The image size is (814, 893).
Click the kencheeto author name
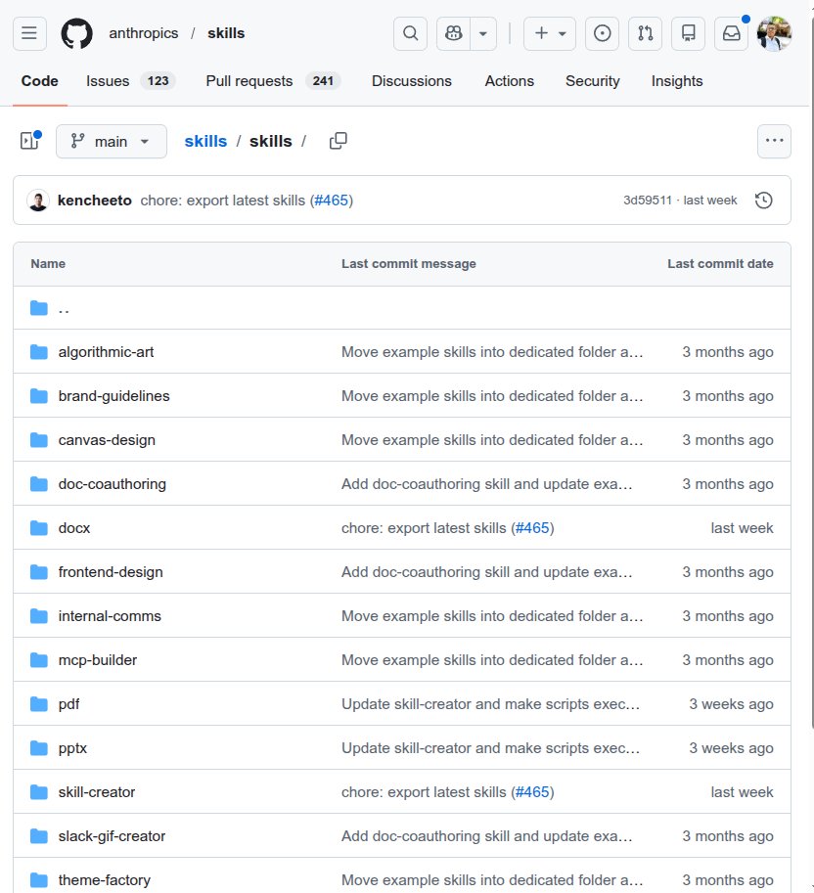(95, 201)
